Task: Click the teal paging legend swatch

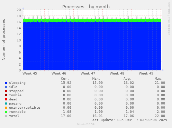Action: (6, 104)
